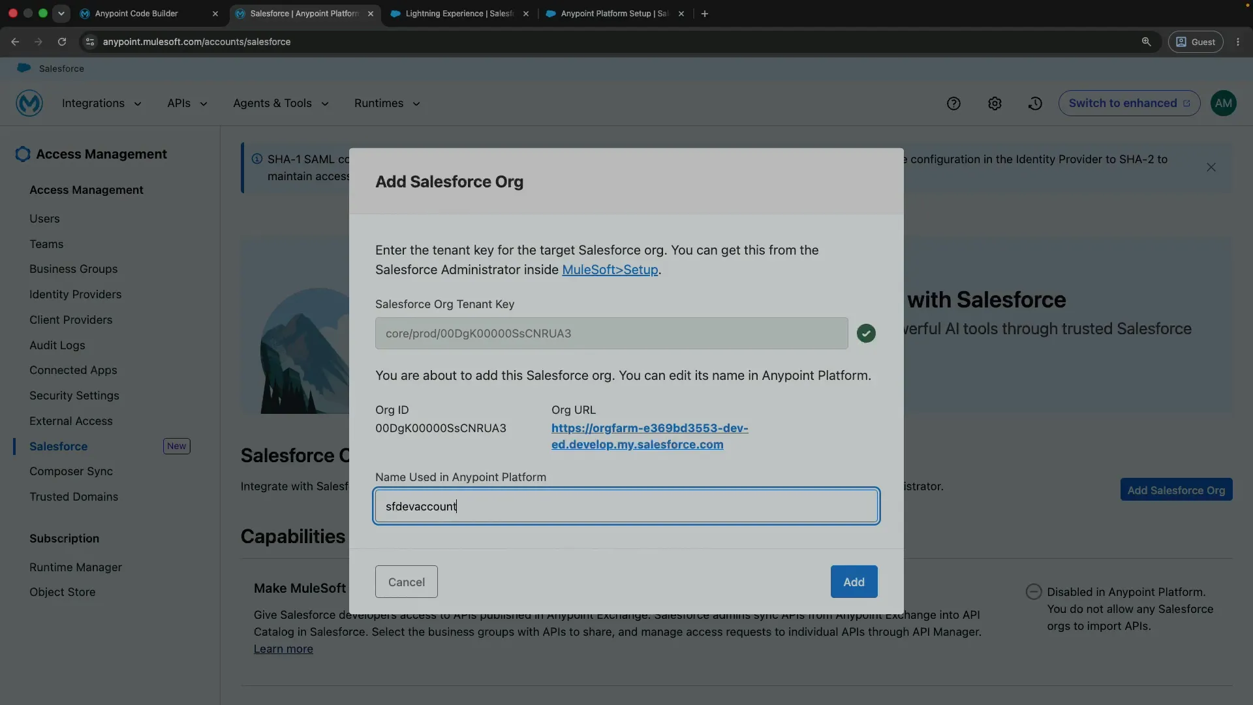The image size is (1253, 705).
Task: Open the orgfarm Org URL link
Action: [x=649, y=436]
